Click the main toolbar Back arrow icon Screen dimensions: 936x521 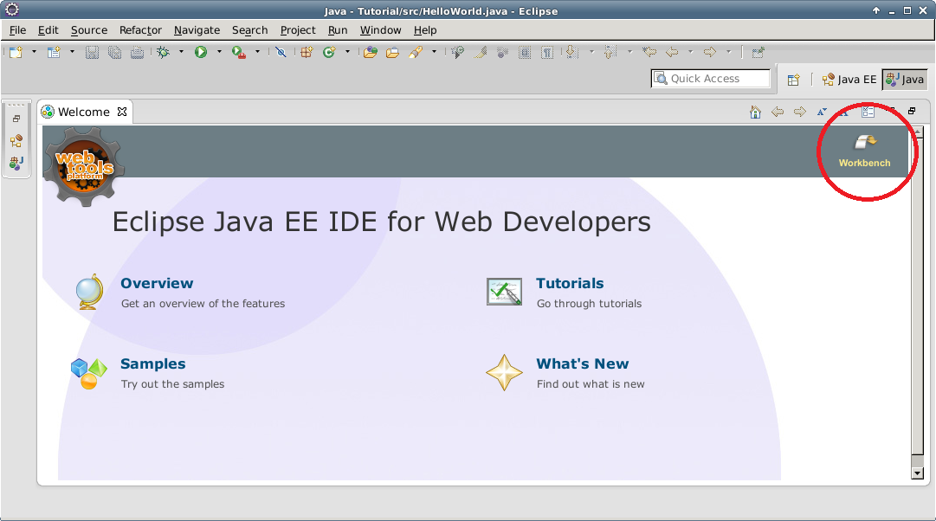coord(672,53)
